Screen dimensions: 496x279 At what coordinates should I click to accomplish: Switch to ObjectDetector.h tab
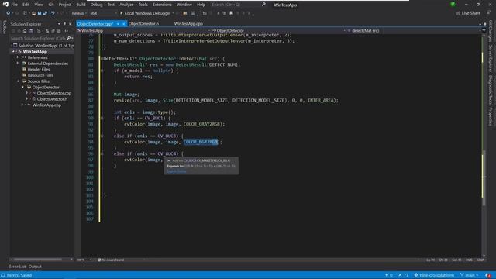[143, 24]
